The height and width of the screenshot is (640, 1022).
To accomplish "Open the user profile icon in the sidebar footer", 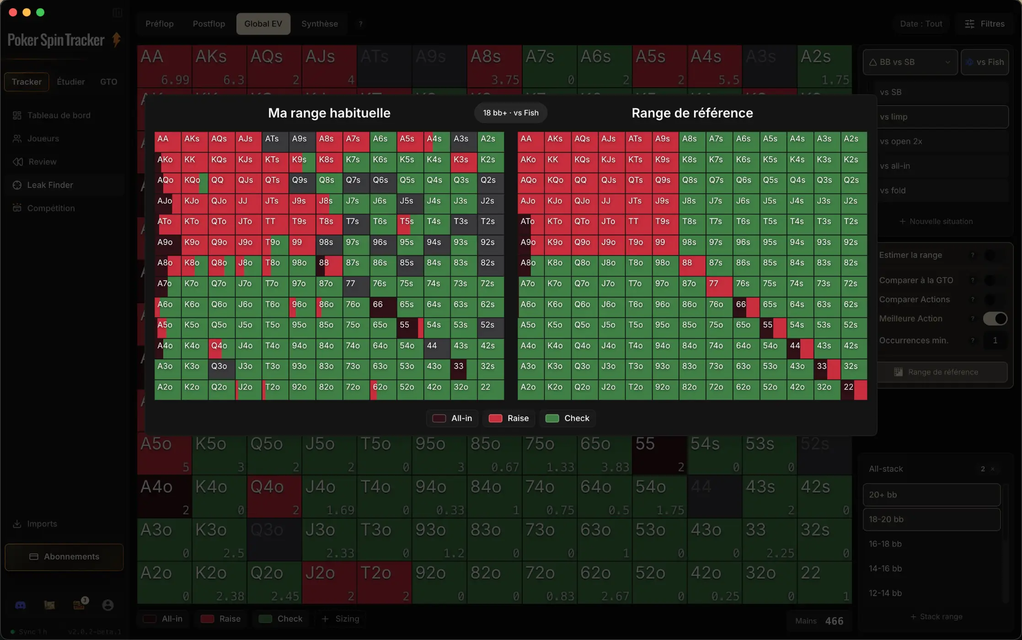I will 108,605.
